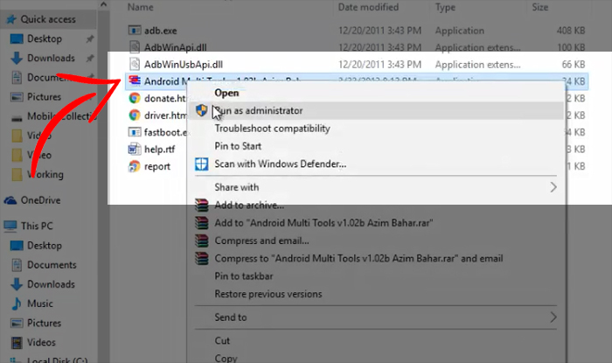The width and height of the screenshot is (612, 363).
Task: Click the fastboot.exe file icon
Action: point(135,132)
